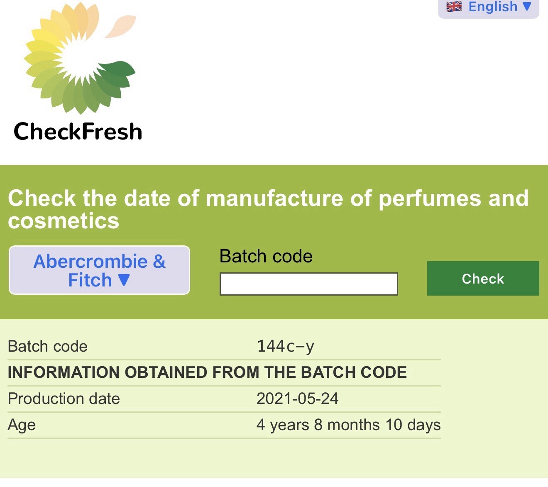Focus the Batch code input field
This screenshot has height=487, width=548.
pyautogui.click(x=308, y=284)
